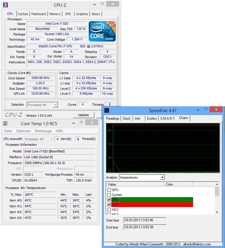Click the SpeedFan temperature chart area
The image size is (225, 248).
(163, 148)
